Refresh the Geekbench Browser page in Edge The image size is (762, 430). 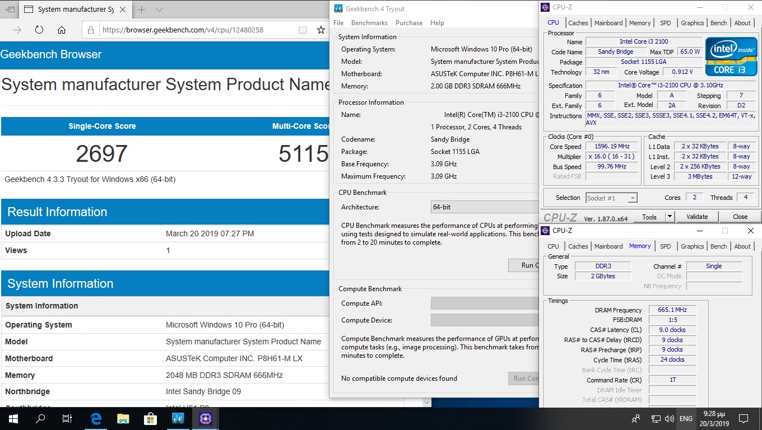(39, 30)
